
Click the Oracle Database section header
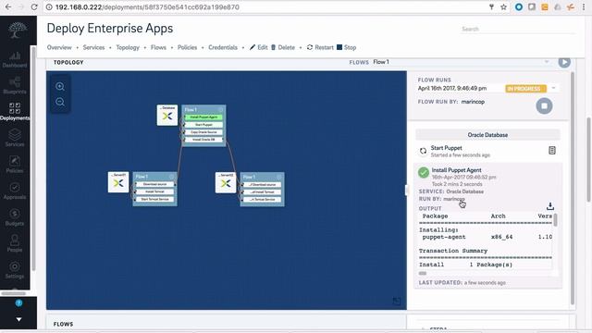pos(487,135)
